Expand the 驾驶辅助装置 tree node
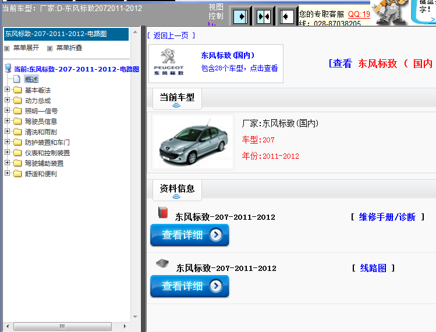436x332 pixels. [8, 163]
